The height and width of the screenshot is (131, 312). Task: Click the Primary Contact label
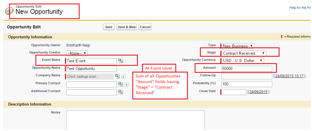[48, 83]
